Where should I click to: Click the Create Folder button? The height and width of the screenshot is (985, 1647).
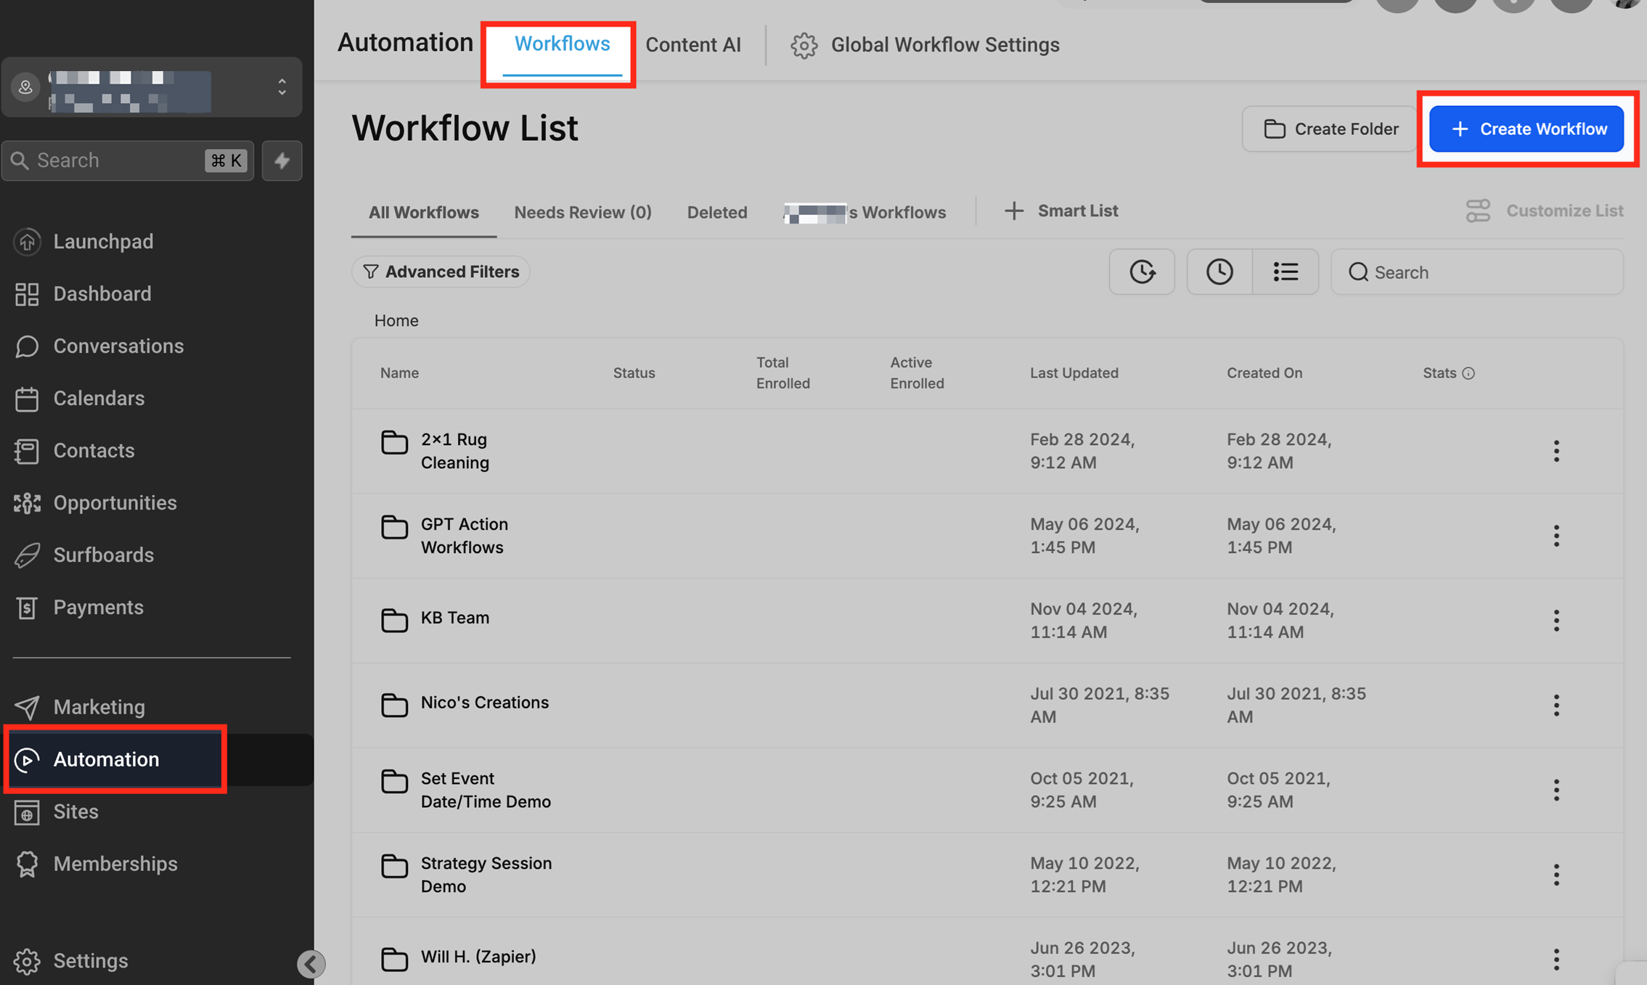click(x=1330, y=129)
